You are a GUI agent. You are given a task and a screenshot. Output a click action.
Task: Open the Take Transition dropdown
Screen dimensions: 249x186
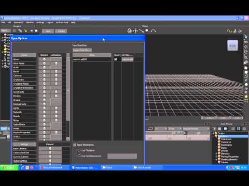point(82,50)
